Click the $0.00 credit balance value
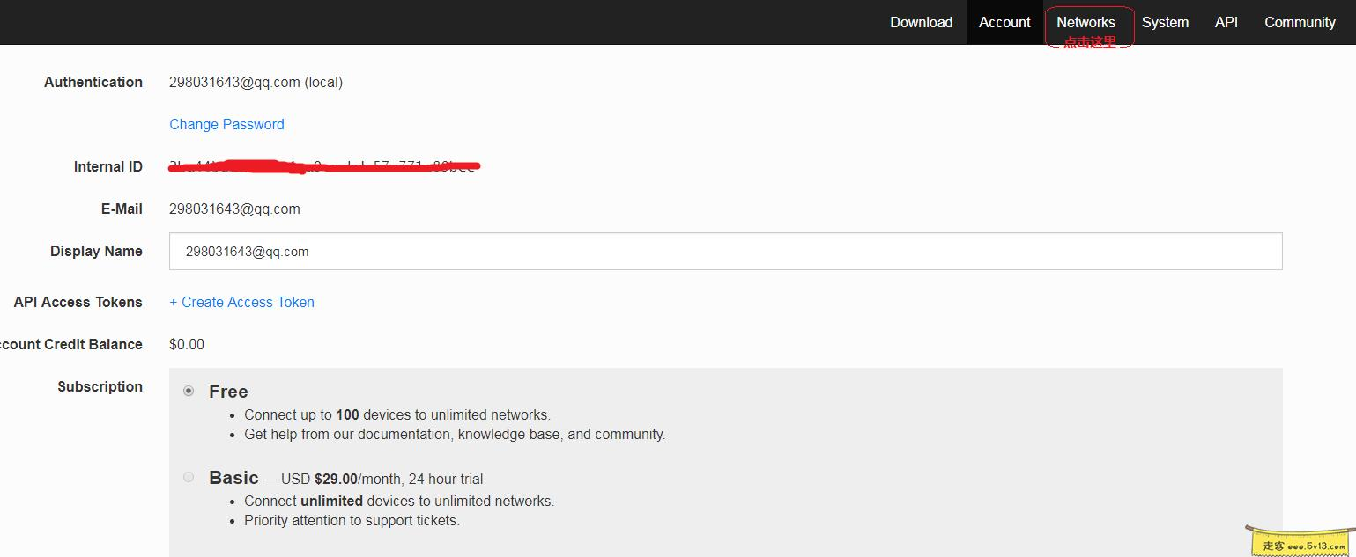Viewport: 1356px width, 557px height. click(x=187, y=344)
